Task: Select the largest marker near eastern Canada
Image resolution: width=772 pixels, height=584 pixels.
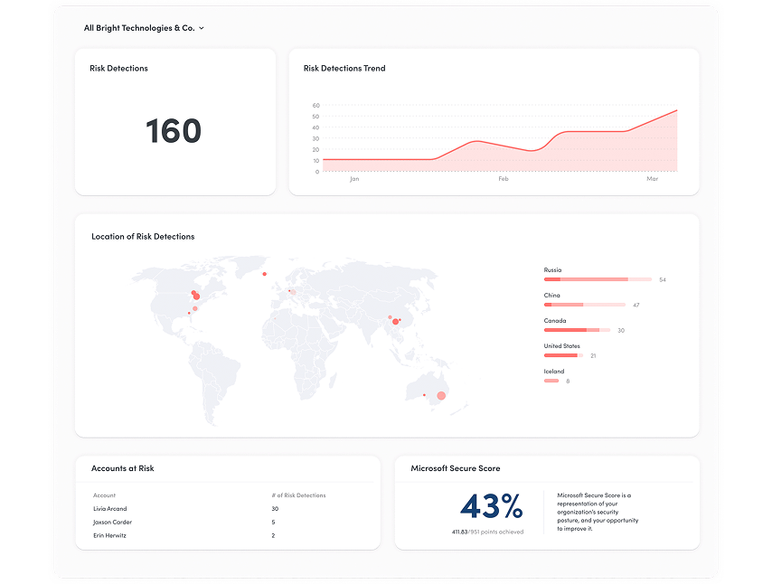Action: coord(195,296)
